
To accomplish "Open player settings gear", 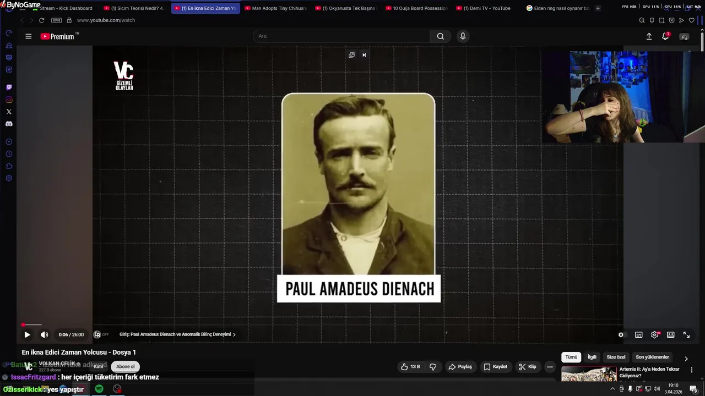I will tap(654, 334).
